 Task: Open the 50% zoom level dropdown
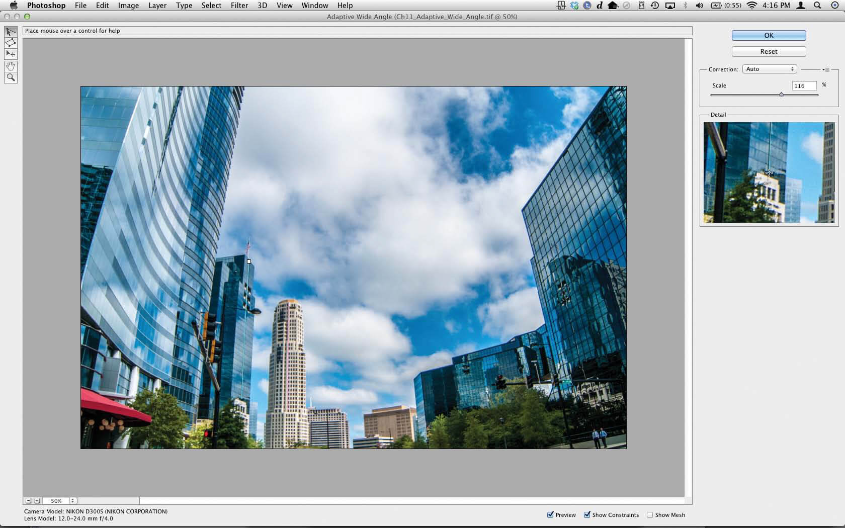[x=73, y=501]
